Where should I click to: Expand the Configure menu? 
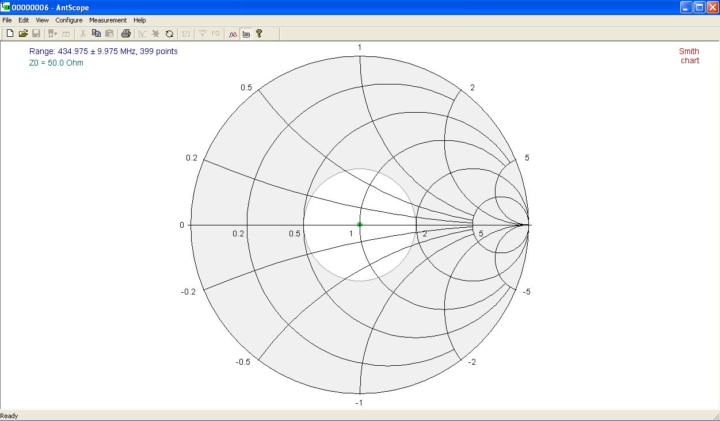click(69, 20)
